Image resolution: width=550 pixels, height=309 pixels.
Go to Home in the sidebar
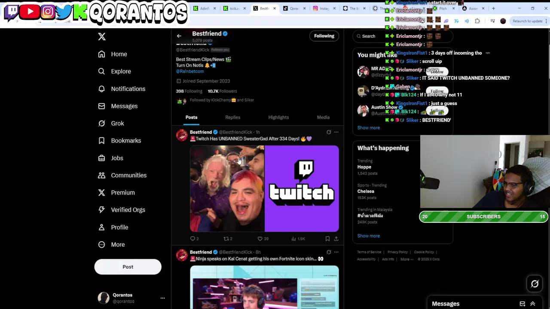(x=113, y=54)
